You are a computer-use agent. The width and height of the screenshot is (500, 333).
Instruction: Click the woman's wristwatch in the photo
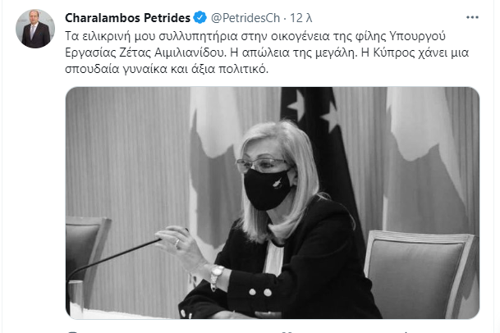click(216, 274)
